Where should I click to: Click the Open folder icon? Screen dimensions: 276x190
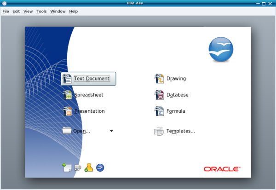(x=67, y=131)
